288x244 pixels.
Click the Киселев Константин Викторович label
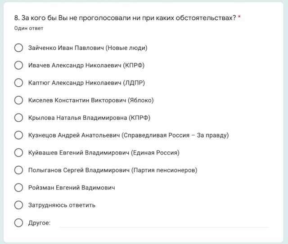click(x=90, y=100)
